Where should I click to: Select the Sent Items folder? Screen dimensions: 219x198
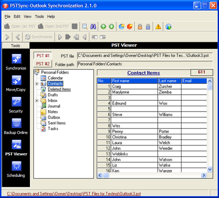(x=57, y=123)
